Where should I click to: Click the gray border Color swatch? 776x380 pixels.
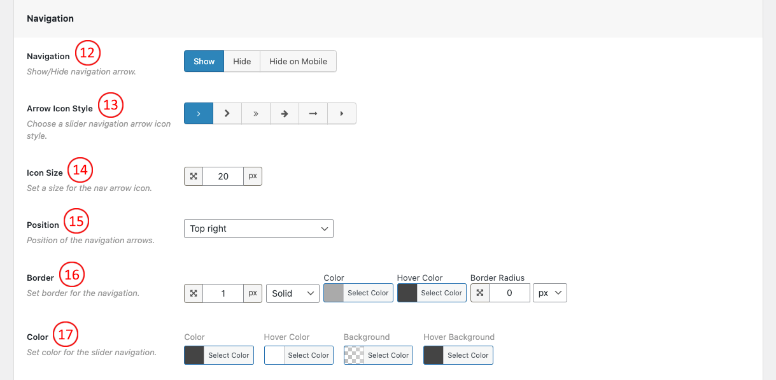pos(334,293)
